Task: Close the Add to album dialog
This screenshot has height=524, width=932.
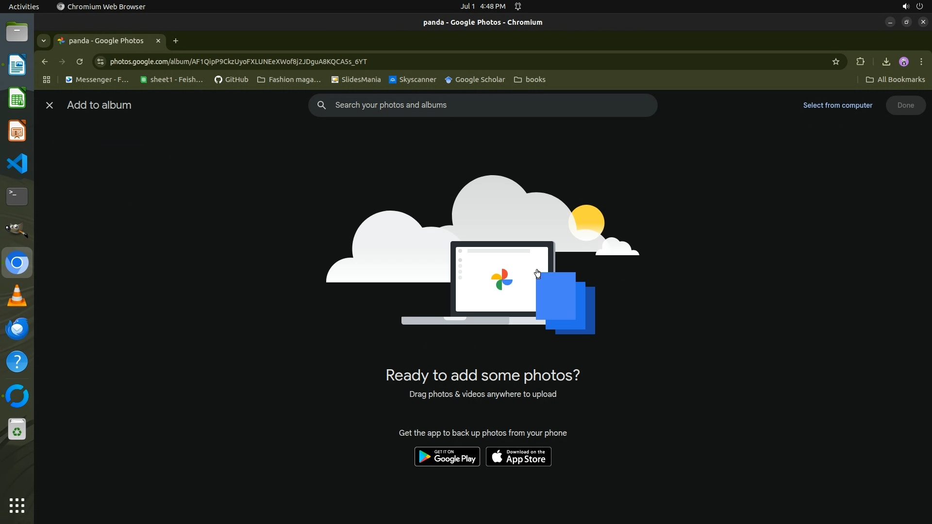Action: point(49,105)
